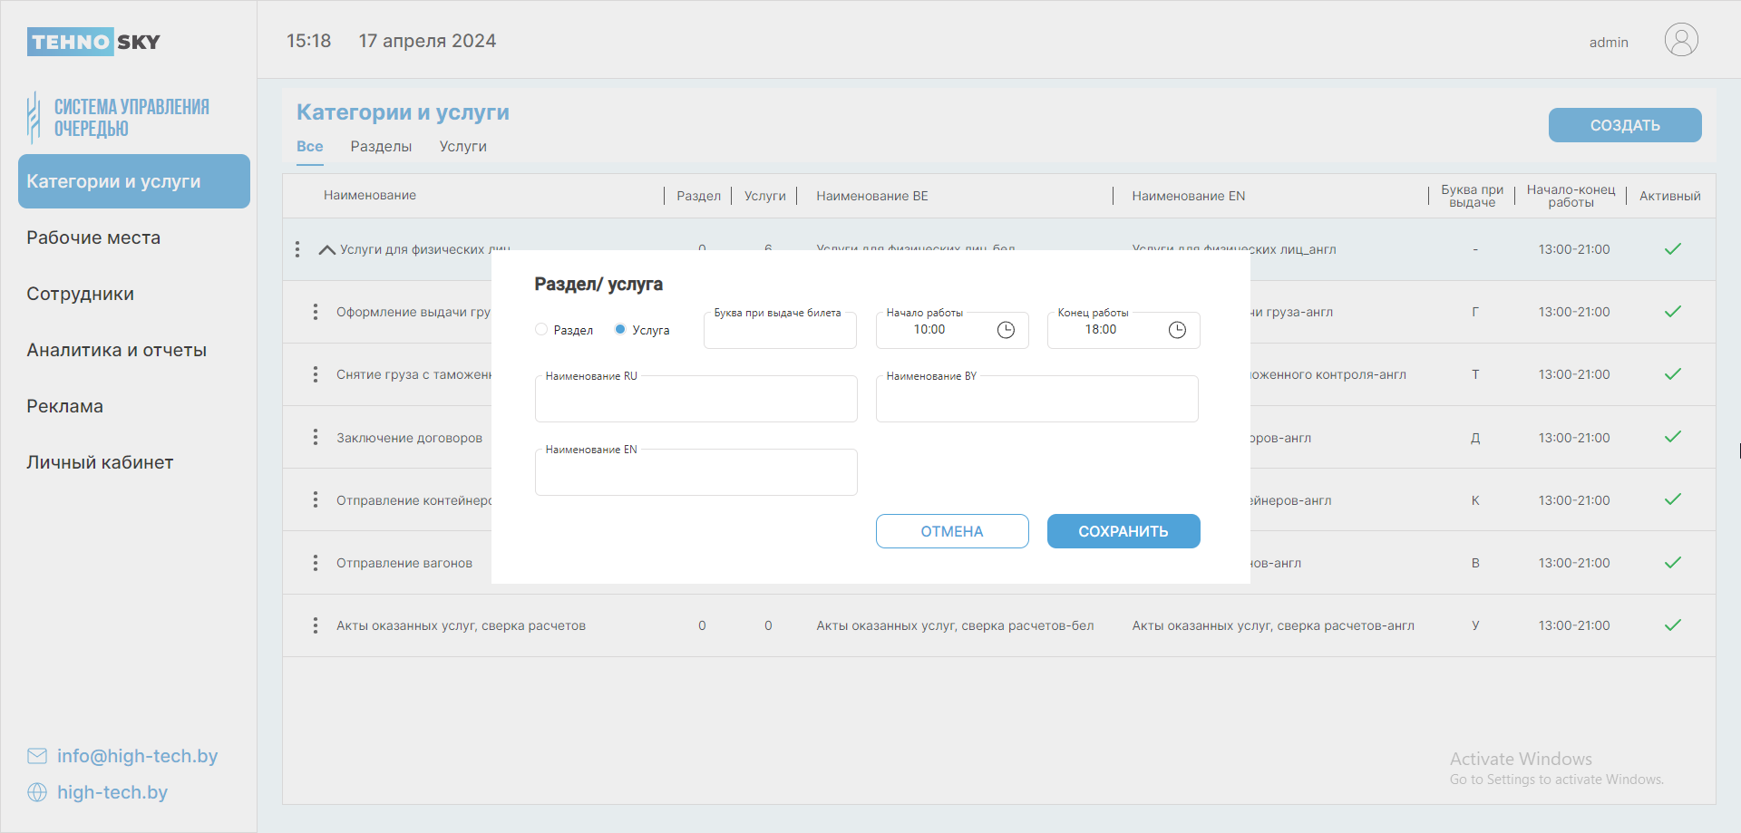Select the Раздел radio button
Screen dimensions: 1741x833
[541, 330]
